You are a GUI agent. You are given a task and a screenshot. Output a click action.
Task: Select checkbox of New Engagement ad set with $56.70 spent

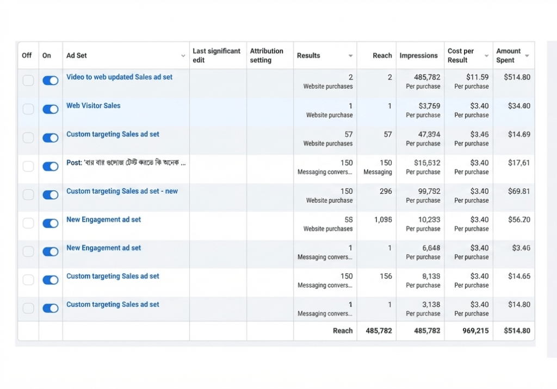pyautogui.click(x=28, y=223)
